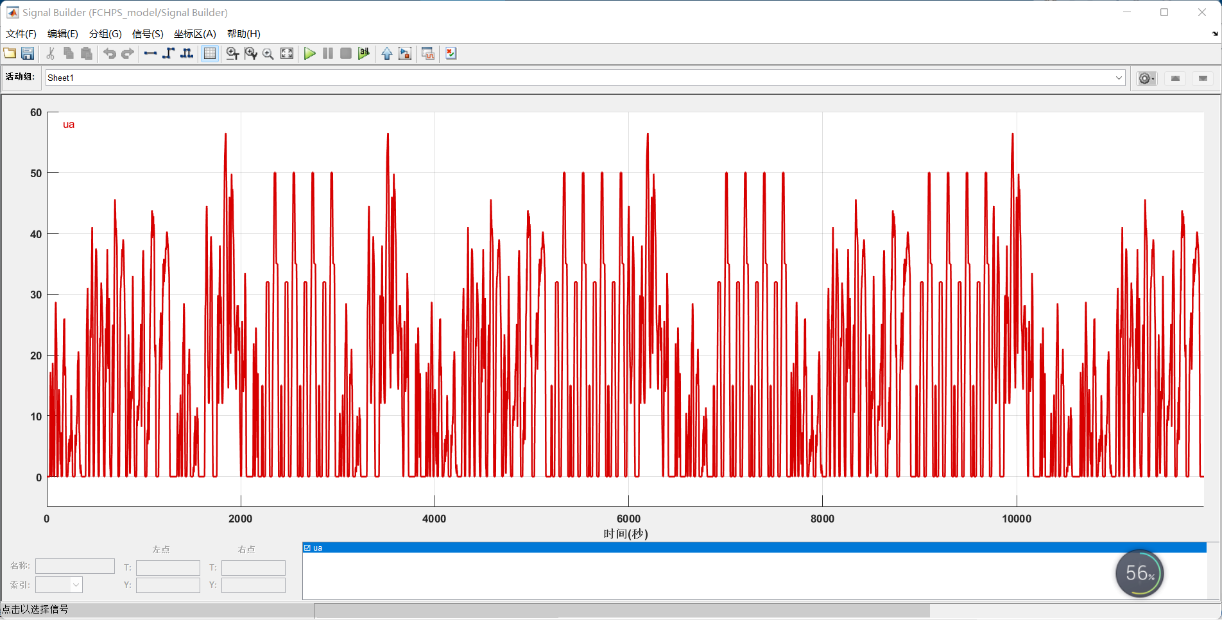The width and height of the screenshot is (1222, 620).
Task: Toggle the snap grid toolbar button
Action: point(210,53)
